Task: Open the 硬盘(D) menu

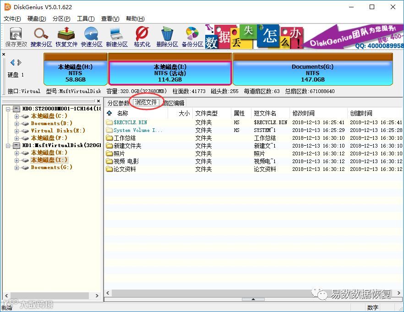Action: tap(37, 18)
